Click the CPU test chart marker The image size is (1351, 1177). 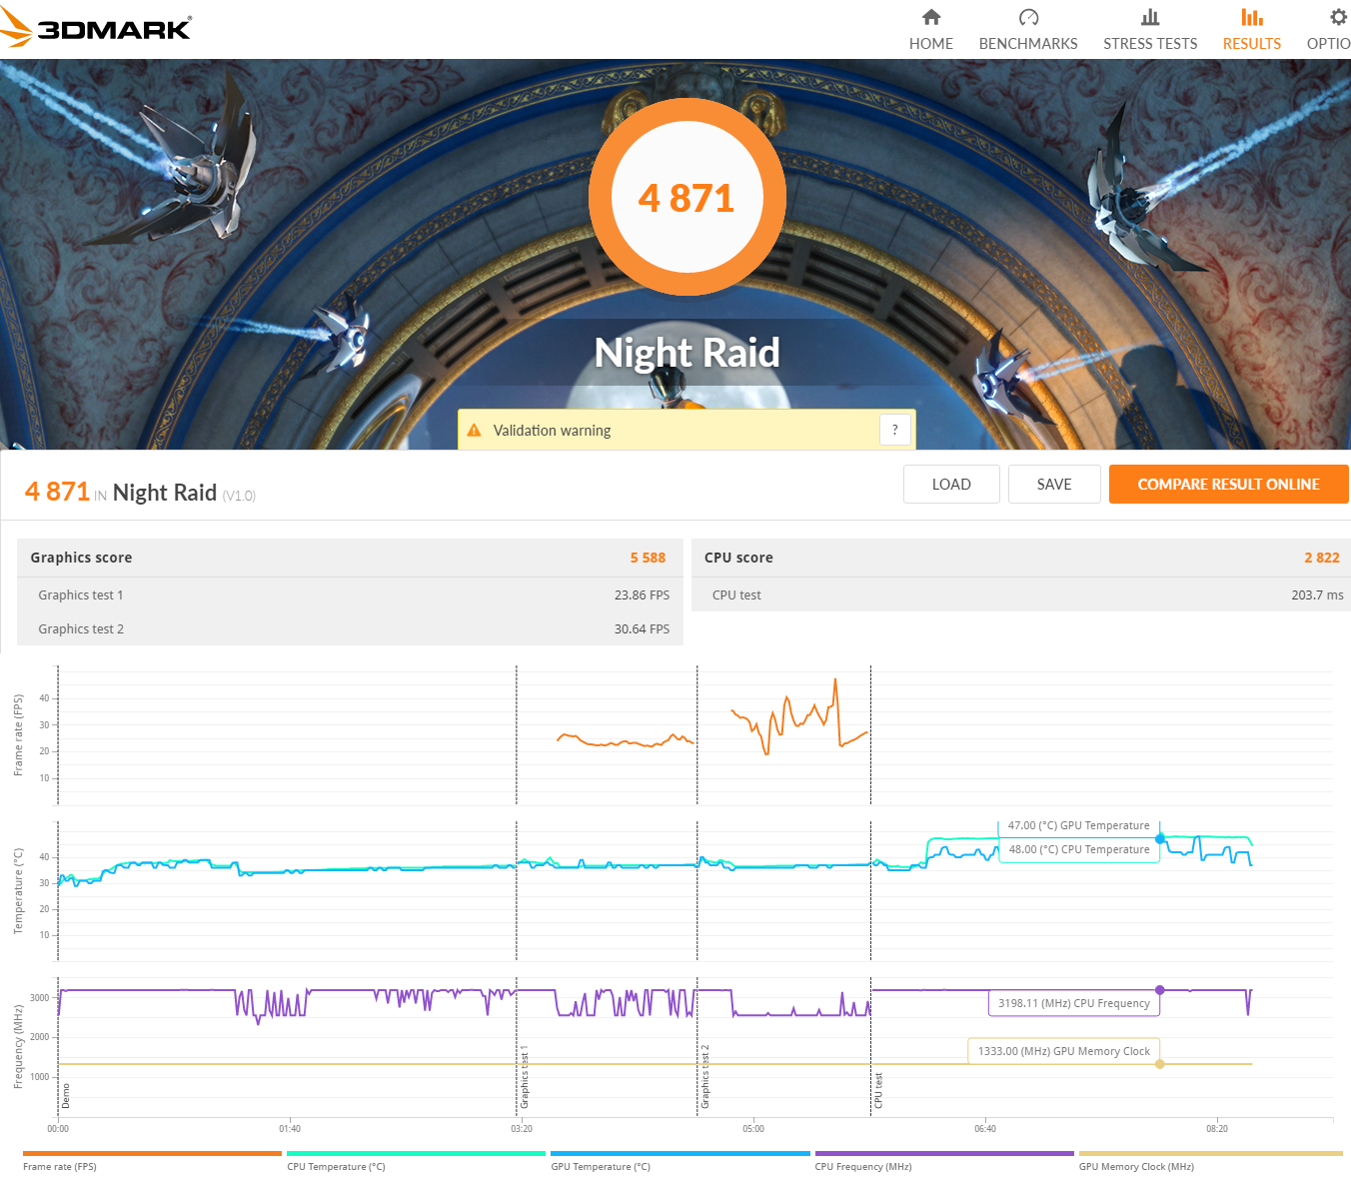(x=878, y=1090)
